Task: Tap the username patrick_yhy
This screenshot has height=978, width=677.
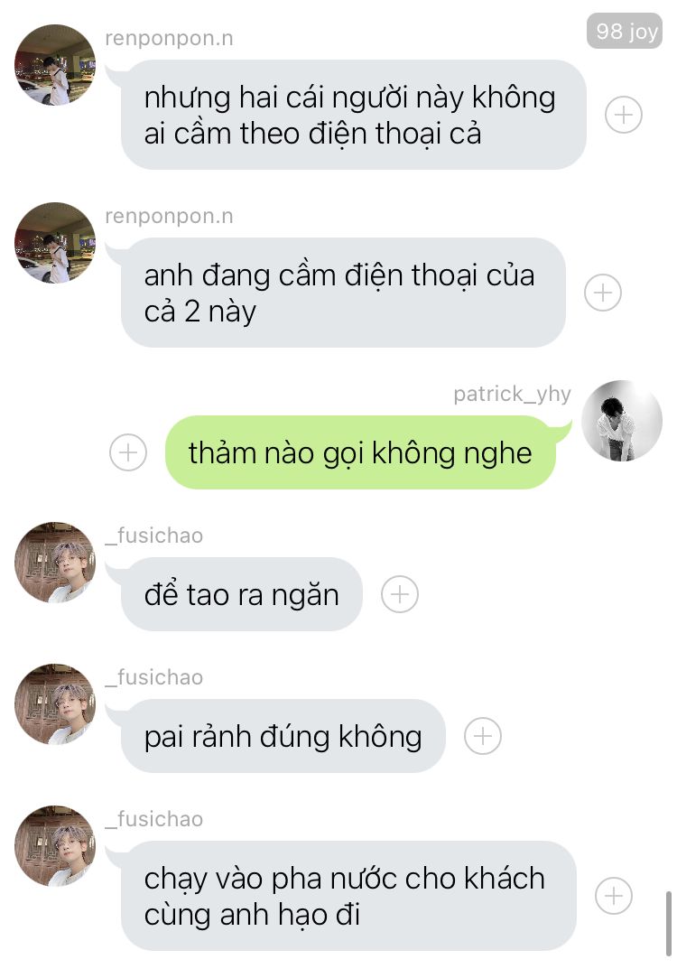Action: (x=512, y=395)
